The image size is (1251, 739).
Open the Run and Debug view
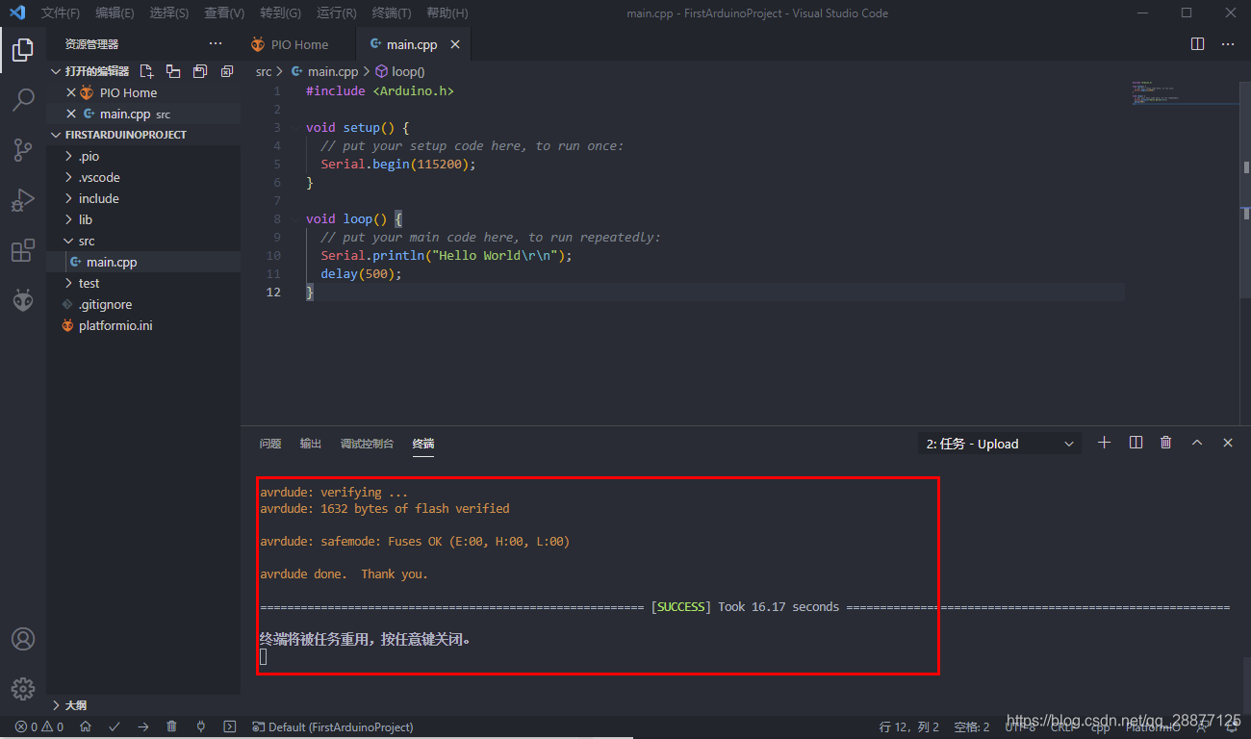point(23,200)
